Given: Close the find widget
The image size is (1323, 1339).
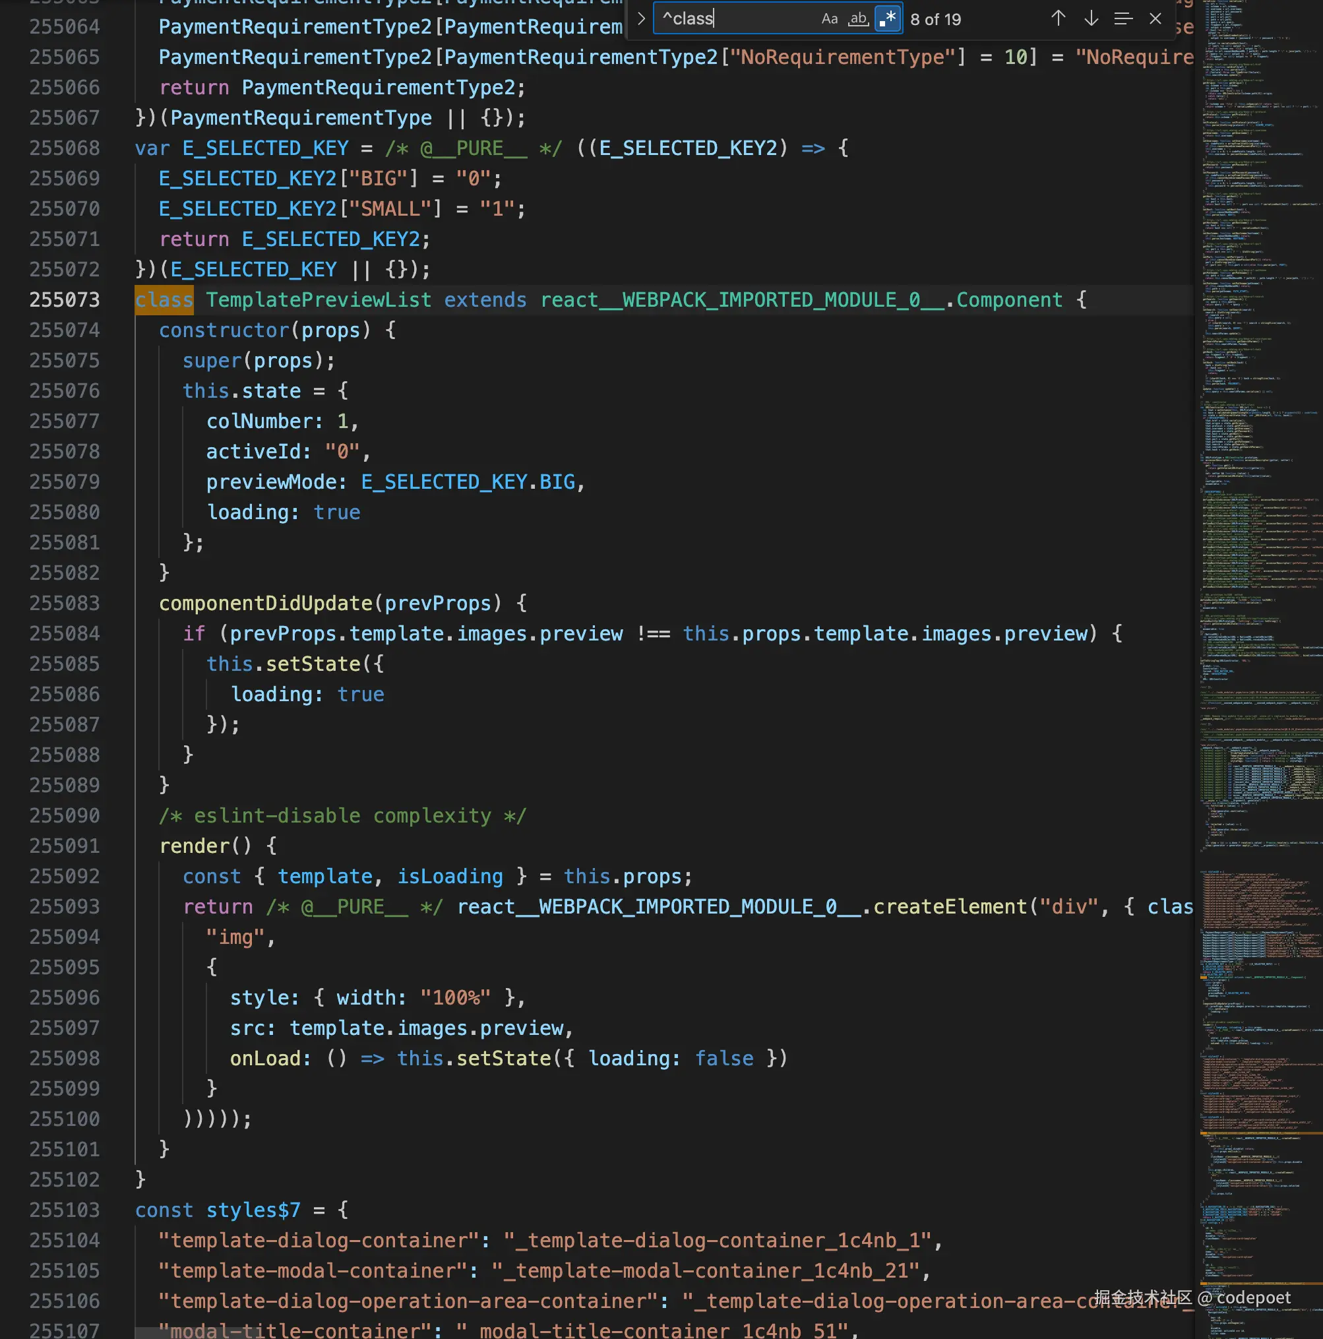Looking at the screenshot, I should [1155, 18].
